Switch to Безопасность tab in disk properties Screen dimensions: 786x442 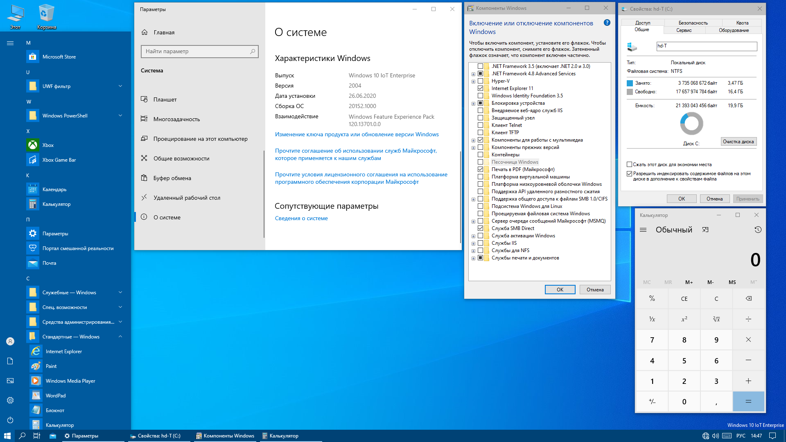point(693,23)
